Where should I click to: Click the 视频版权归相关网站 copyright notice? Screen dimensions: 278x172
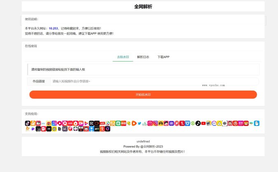(x=142, y=151)
